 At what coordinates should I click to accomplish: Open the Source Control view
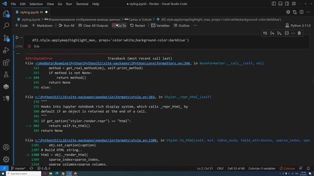pyautogui.click(x=6, y=38)
